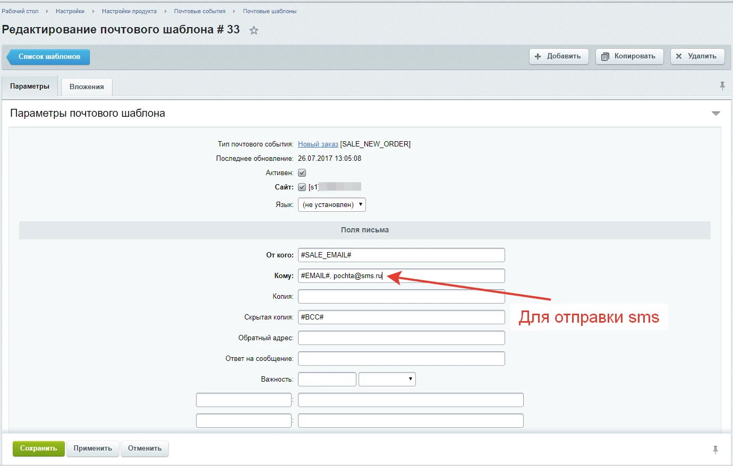Focus the Скрытая копия input field
The width and height of the screenshot is (733, 466).
tap(401, 317)
